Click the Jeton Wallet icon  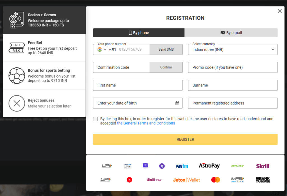click(186, 180)
